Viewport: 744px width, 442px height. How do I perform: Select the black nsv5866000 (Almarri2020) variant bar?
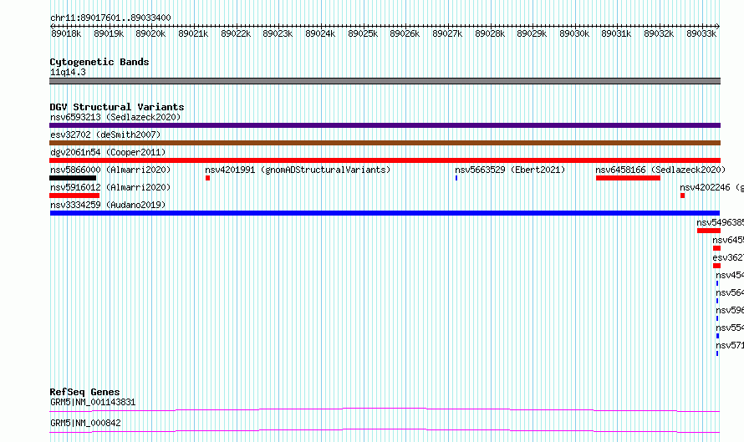click(73, 178)
